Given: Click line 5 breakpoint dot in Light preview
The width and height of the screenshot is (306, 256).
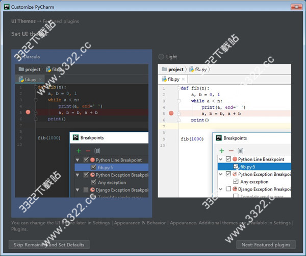Looking at the screenshot, I should 171,113.
